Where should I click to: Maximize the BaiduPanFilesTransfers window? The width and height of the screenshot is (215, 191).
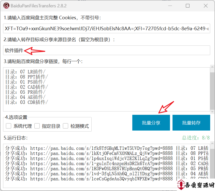click(188, 6)
